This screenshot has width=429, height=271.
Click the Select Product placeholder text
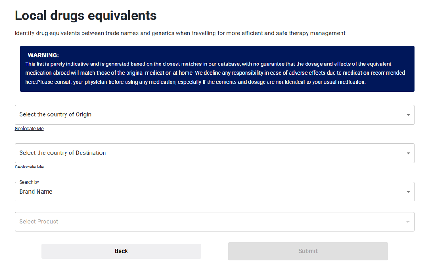click(39, 222)
